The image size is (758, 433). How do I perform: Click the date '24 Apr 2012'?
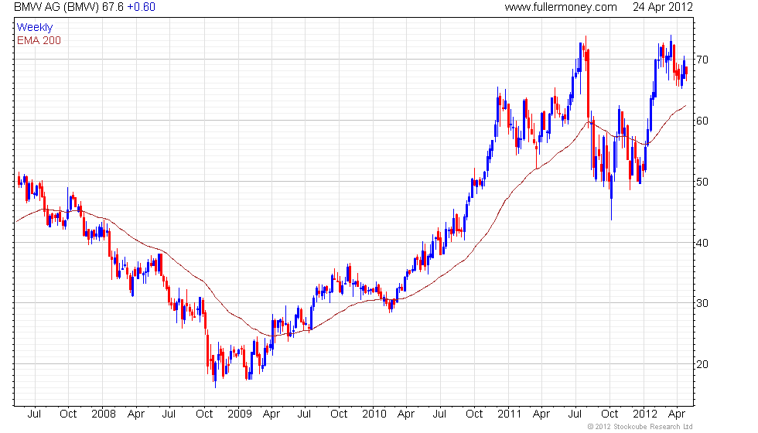pos(663,7)
